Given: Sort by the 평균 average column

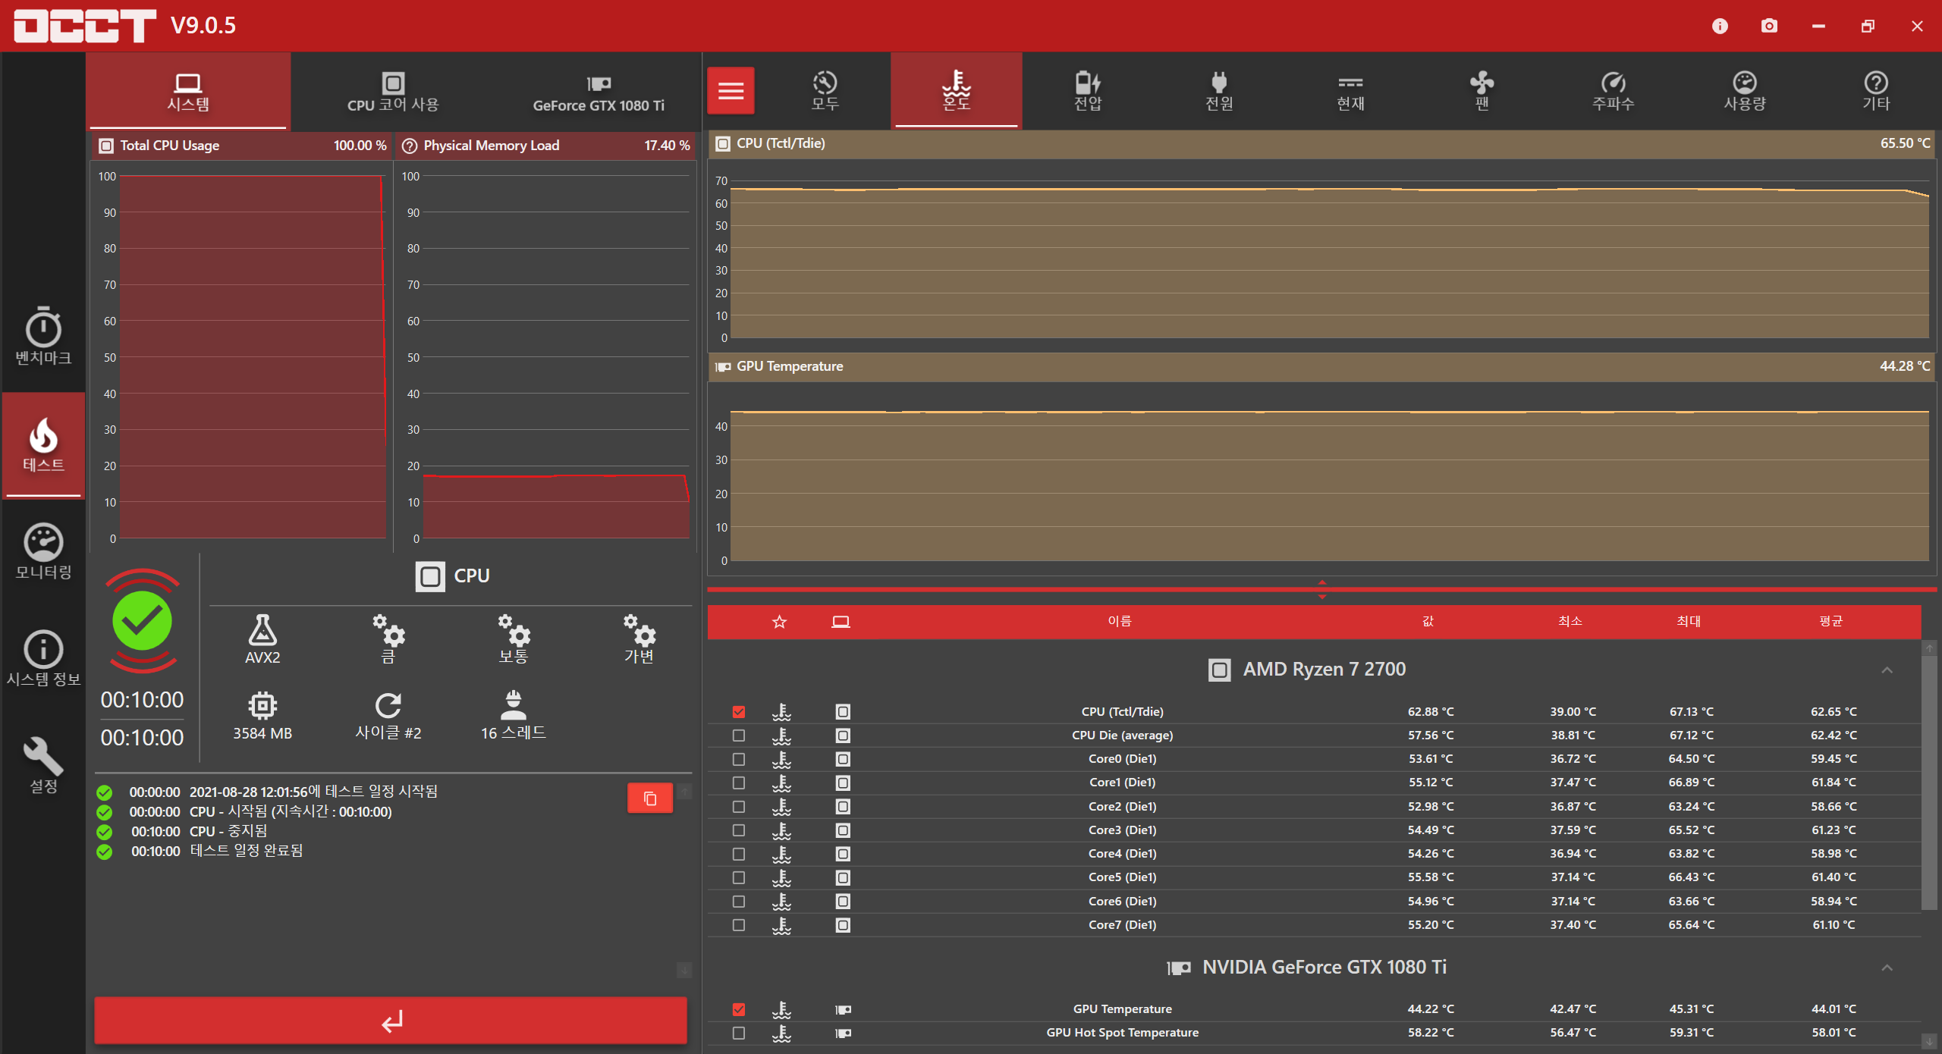Looking at the screenshot, I should click(x=1831, y=622).
